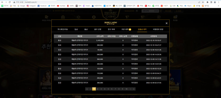Image resolution: width=221 pixels, height=98 pixels.
Task: Open the 친구 목록 tab
Action: (111, 30)
